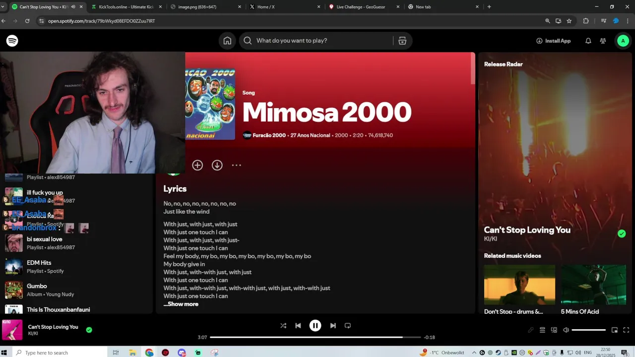The width and height of the screenshot is (635, 357).
Task: Toggle repeat mode
Action: pos(348,326)
